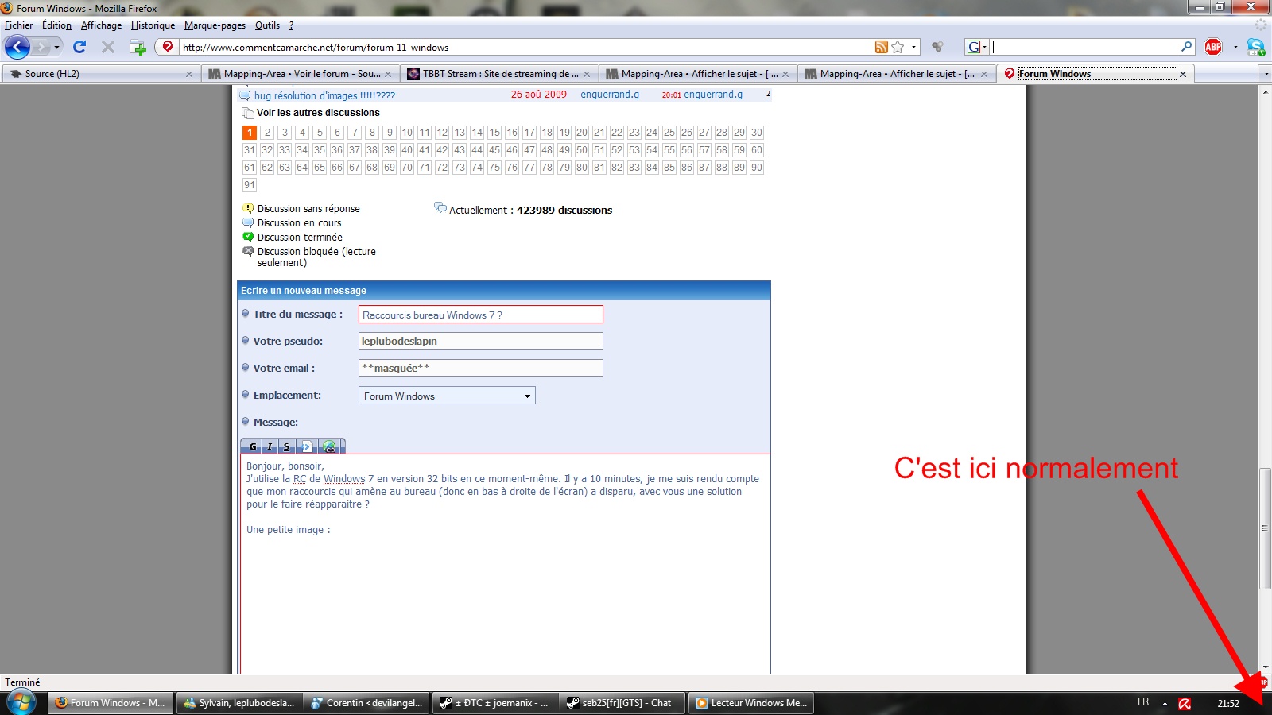Toggle italic (I) formatting in the editor

click(270, 446)
